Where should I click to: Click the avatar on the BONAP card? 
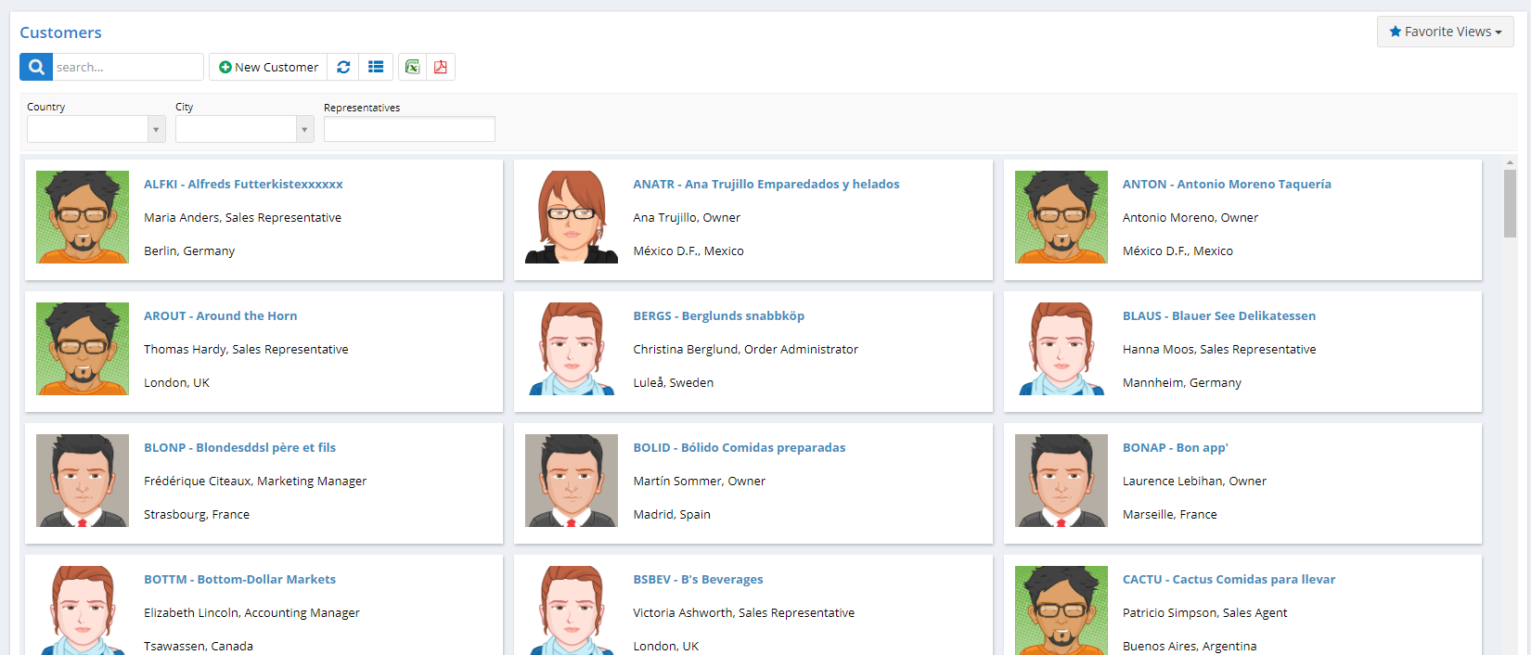[1061, 481]
